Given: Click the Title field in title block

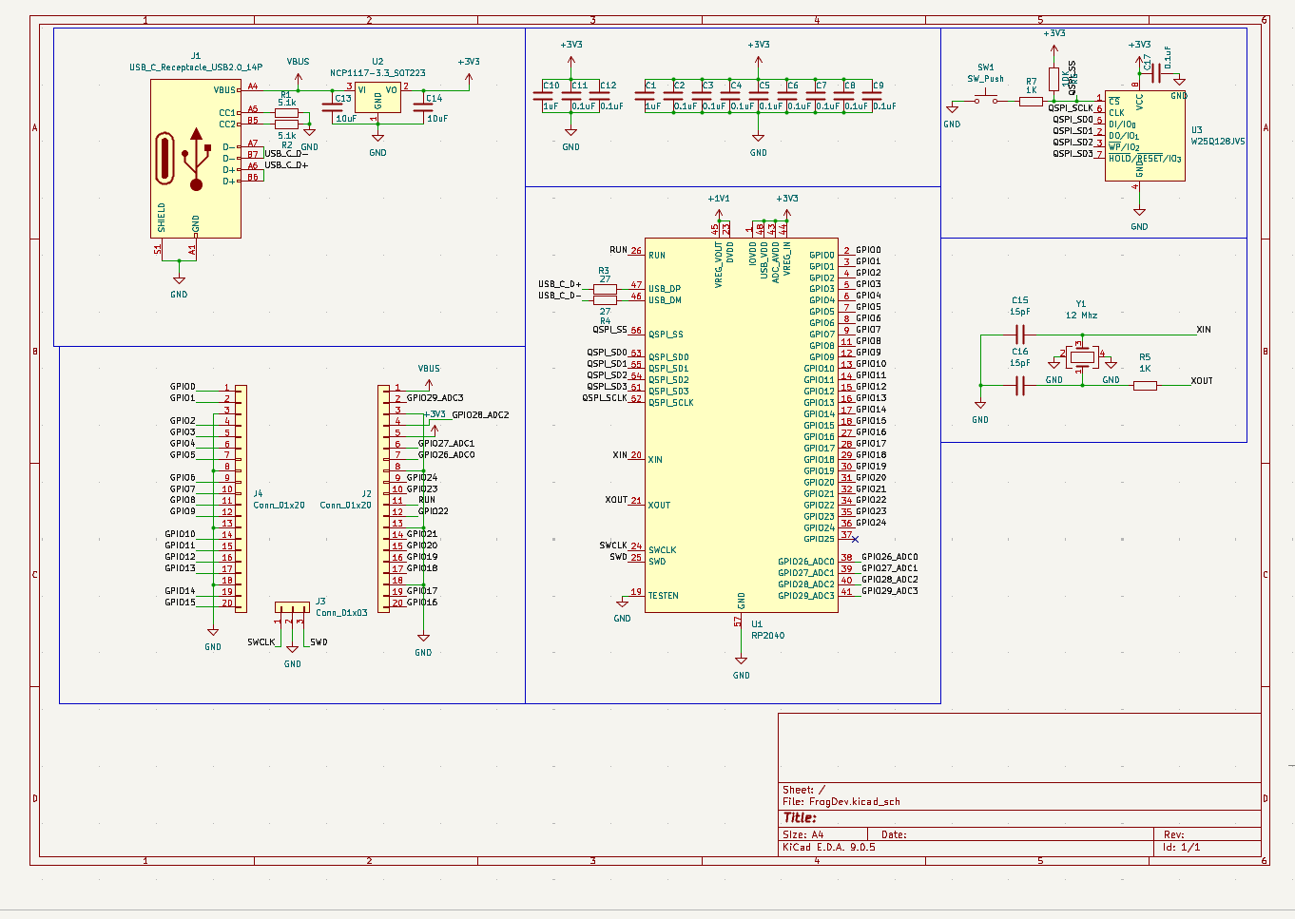Looking at the screenshot, I should click(x=800, y=818).
